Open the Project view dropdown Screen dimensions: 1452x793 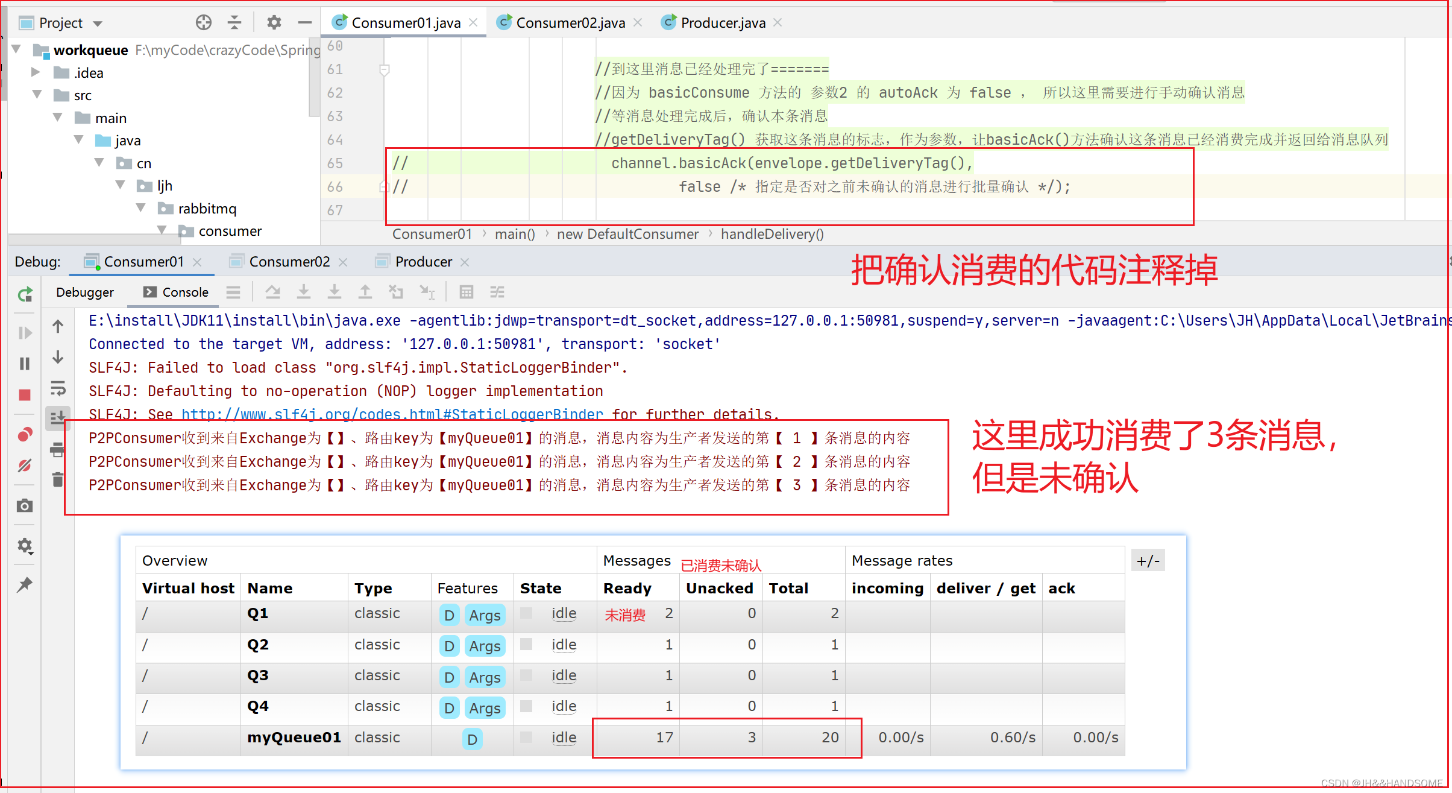98,24
